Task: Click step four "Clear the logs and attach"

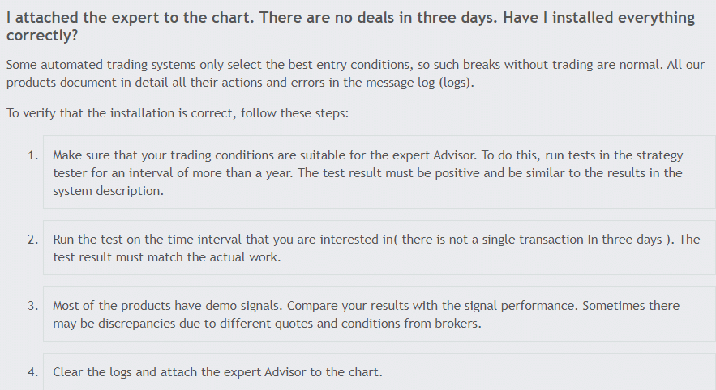Action: coord(217,372)
